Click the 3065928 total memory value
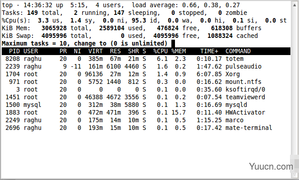Screen dimensions: 299x180 click(x=54, y=28)
